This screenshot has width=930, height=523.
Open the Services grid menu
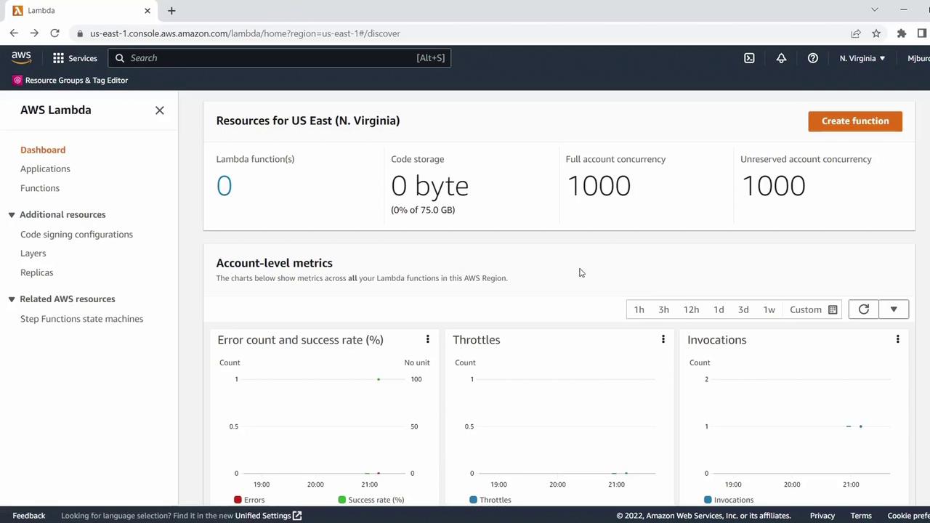(75, 58)
